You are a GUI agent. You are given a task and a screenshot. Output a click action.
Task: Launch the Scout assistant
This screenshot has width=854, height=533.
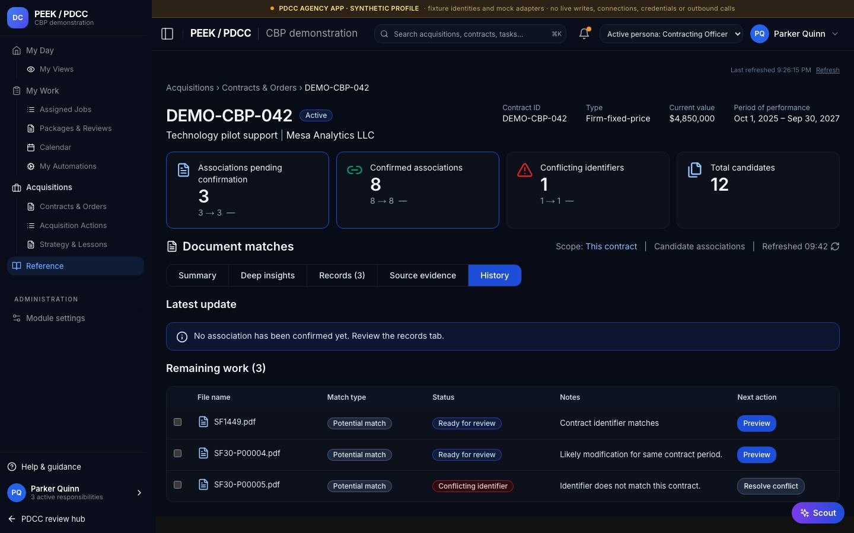point(818,513)
